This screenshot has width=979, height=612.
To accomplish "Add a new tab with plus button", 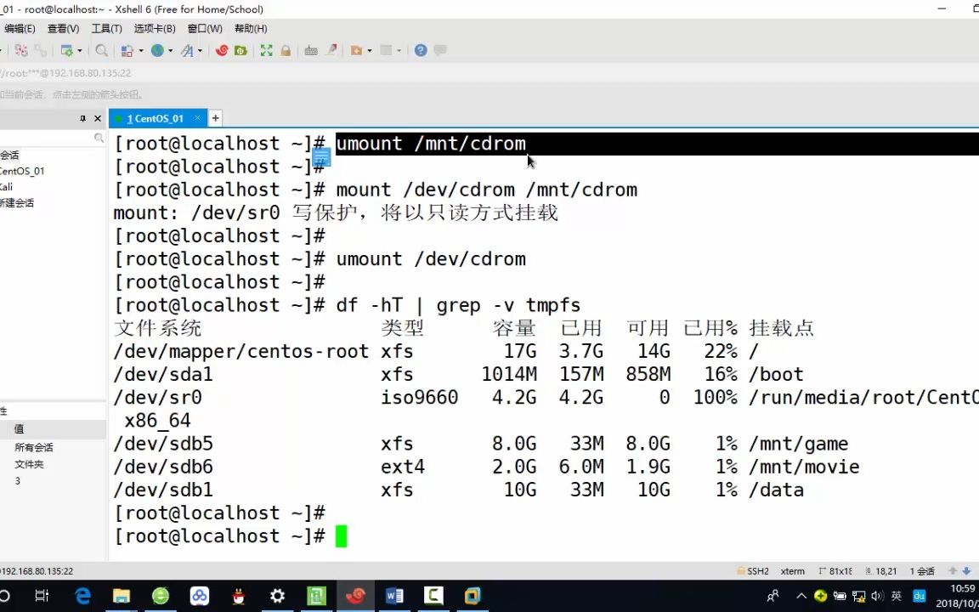I will click(x=215, y=118).
